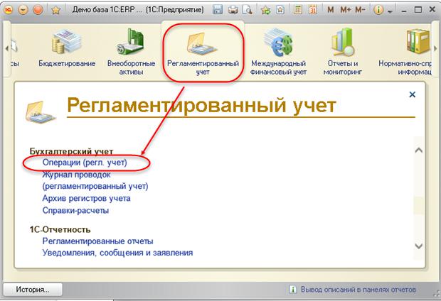The image size is (441, 301).
Task: Open the Внеоборотные активы section
Action: [131, 51]
